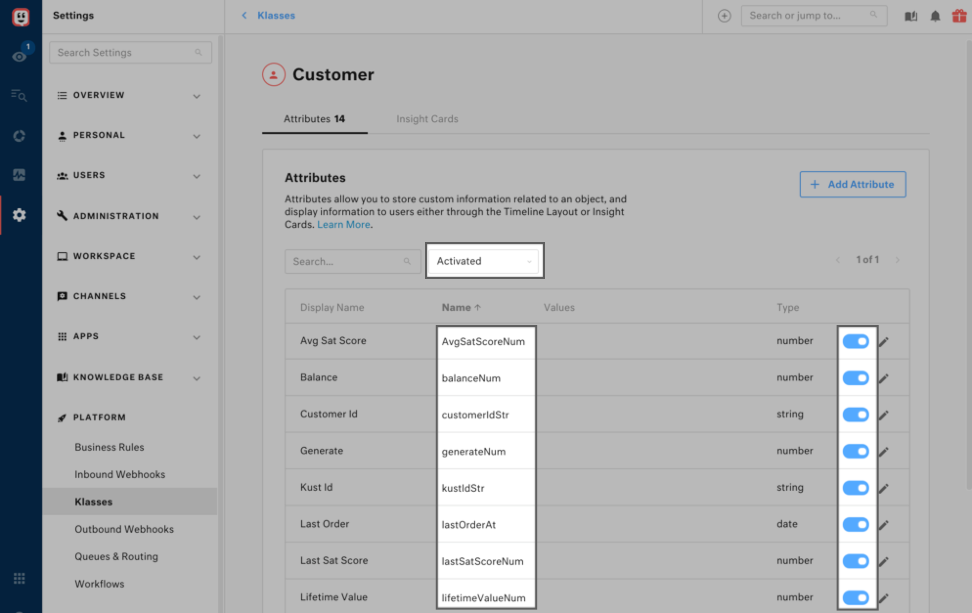Follow the Learn More link
Screen dimensions: 972x613
343,224
